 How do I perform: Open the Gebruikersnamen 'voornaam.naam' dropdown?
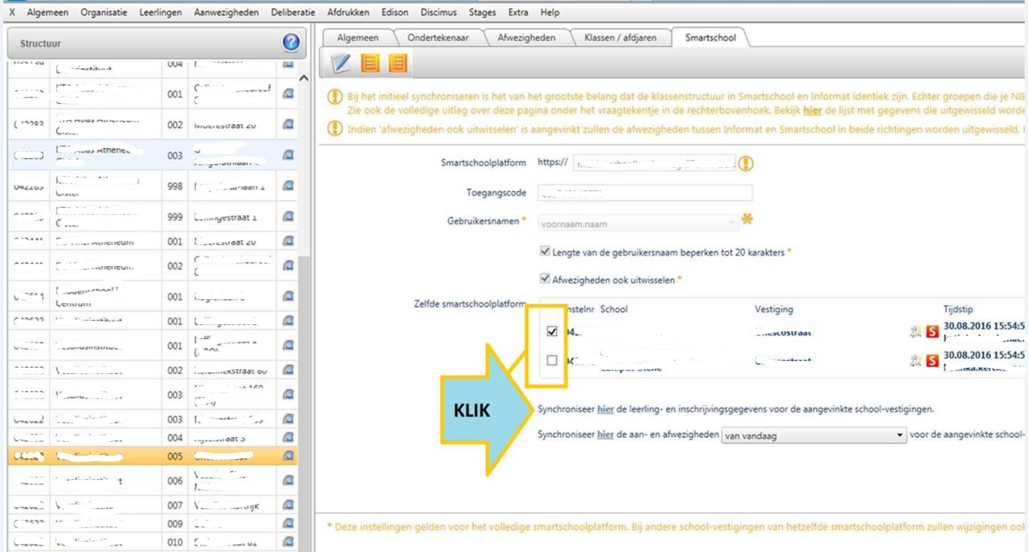pos(638,224)
